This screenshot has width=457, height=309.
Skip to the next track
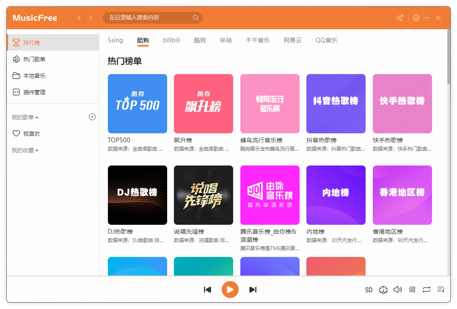(x=253, y=290)
